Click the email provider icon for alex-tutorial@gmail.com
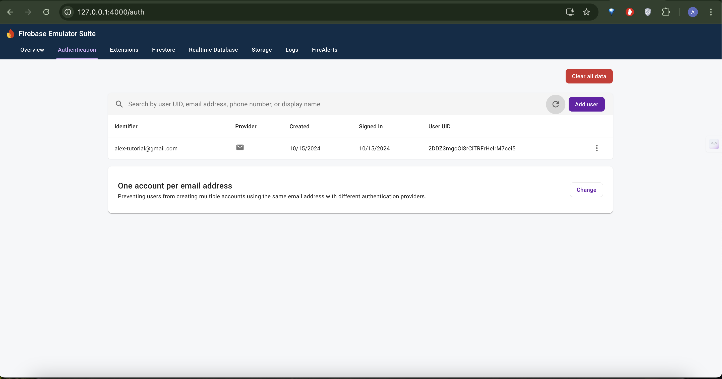 coord(240,147)
